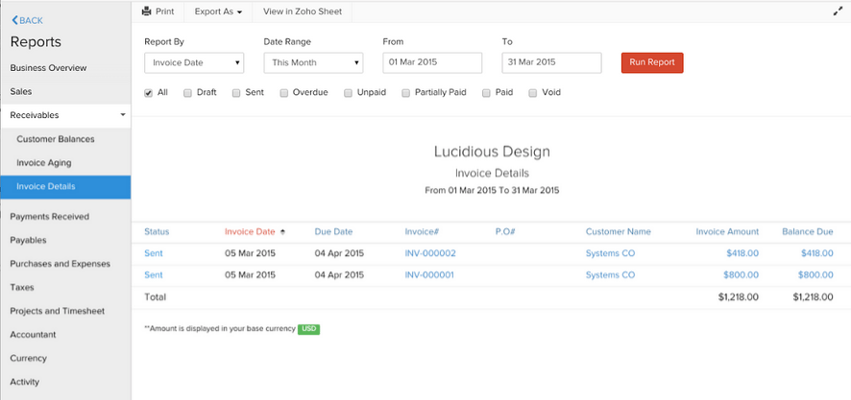Click the $800.00 balance due

coord(815,275)
